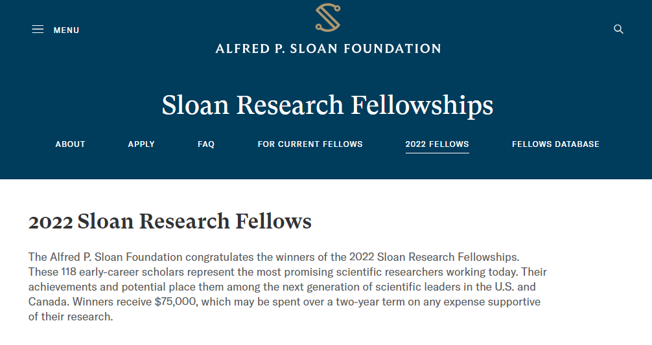Click the number 118 in the intro text
Viewport: 652px width, 345px height.
pyautogui.click(x=69, y=272)
